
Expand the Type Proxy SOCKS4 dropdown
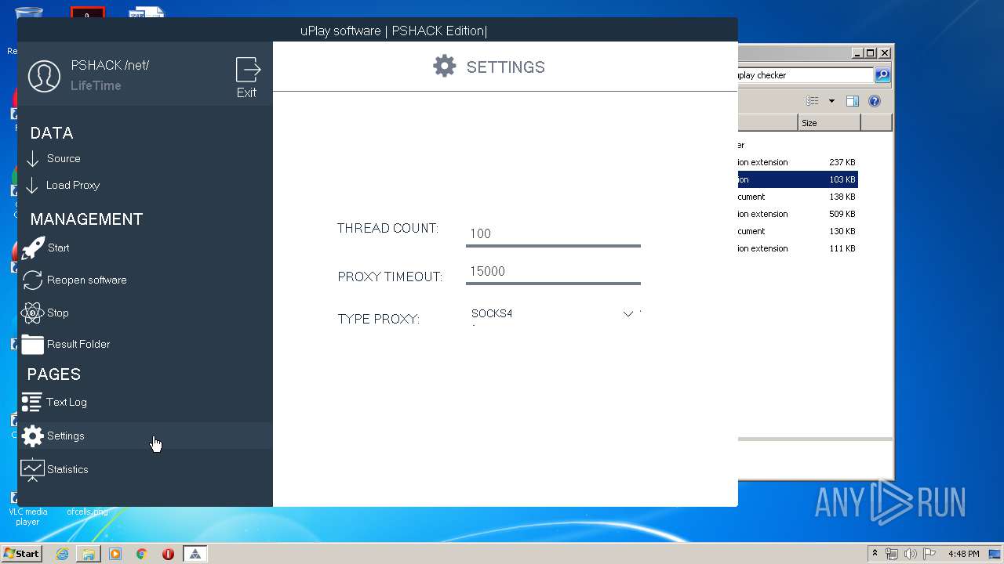pos(627,314)
